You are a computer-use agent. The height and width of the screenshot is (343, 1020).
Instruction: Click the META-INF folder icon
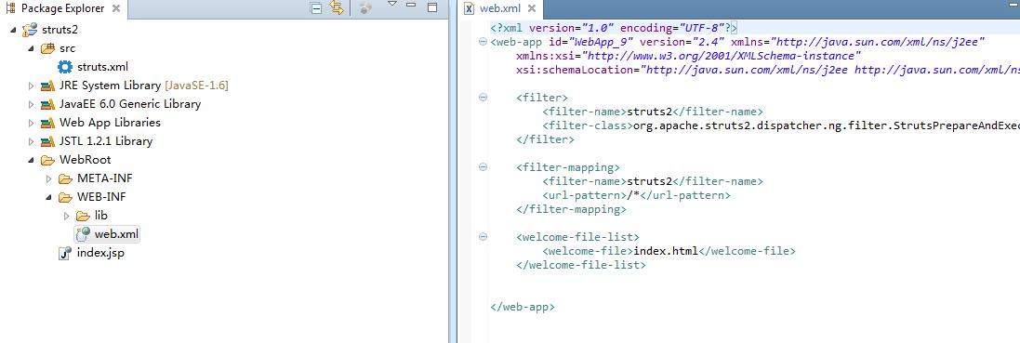pyautogui.click(x=65, y=178)
